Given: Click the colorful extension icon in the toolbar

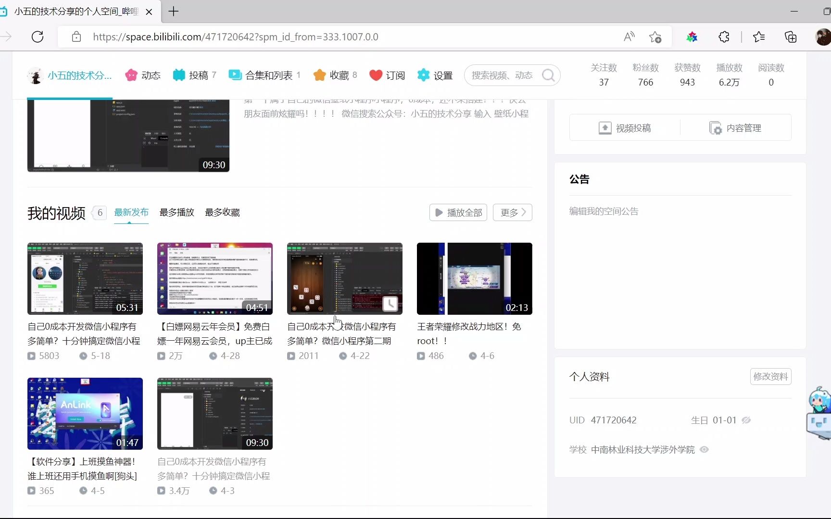Looking at the screenshot, I should point(692,37).
